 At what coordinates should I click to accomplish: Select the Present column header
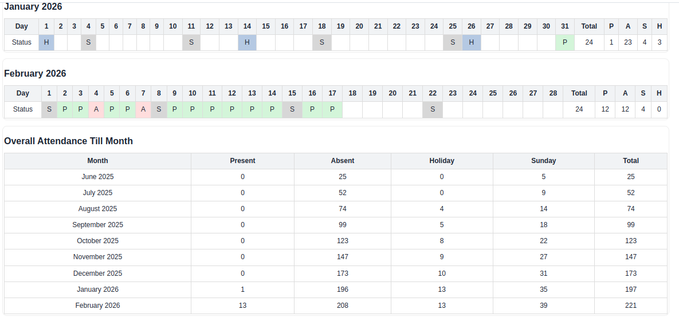click(x=242, y=161)
